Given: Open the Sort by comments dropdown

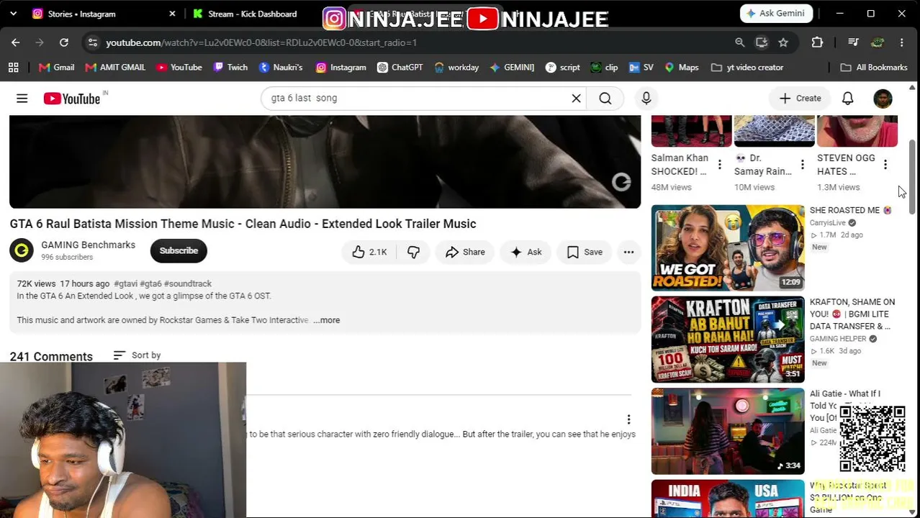Looking at the screenshot, I should tap(137, 355).
